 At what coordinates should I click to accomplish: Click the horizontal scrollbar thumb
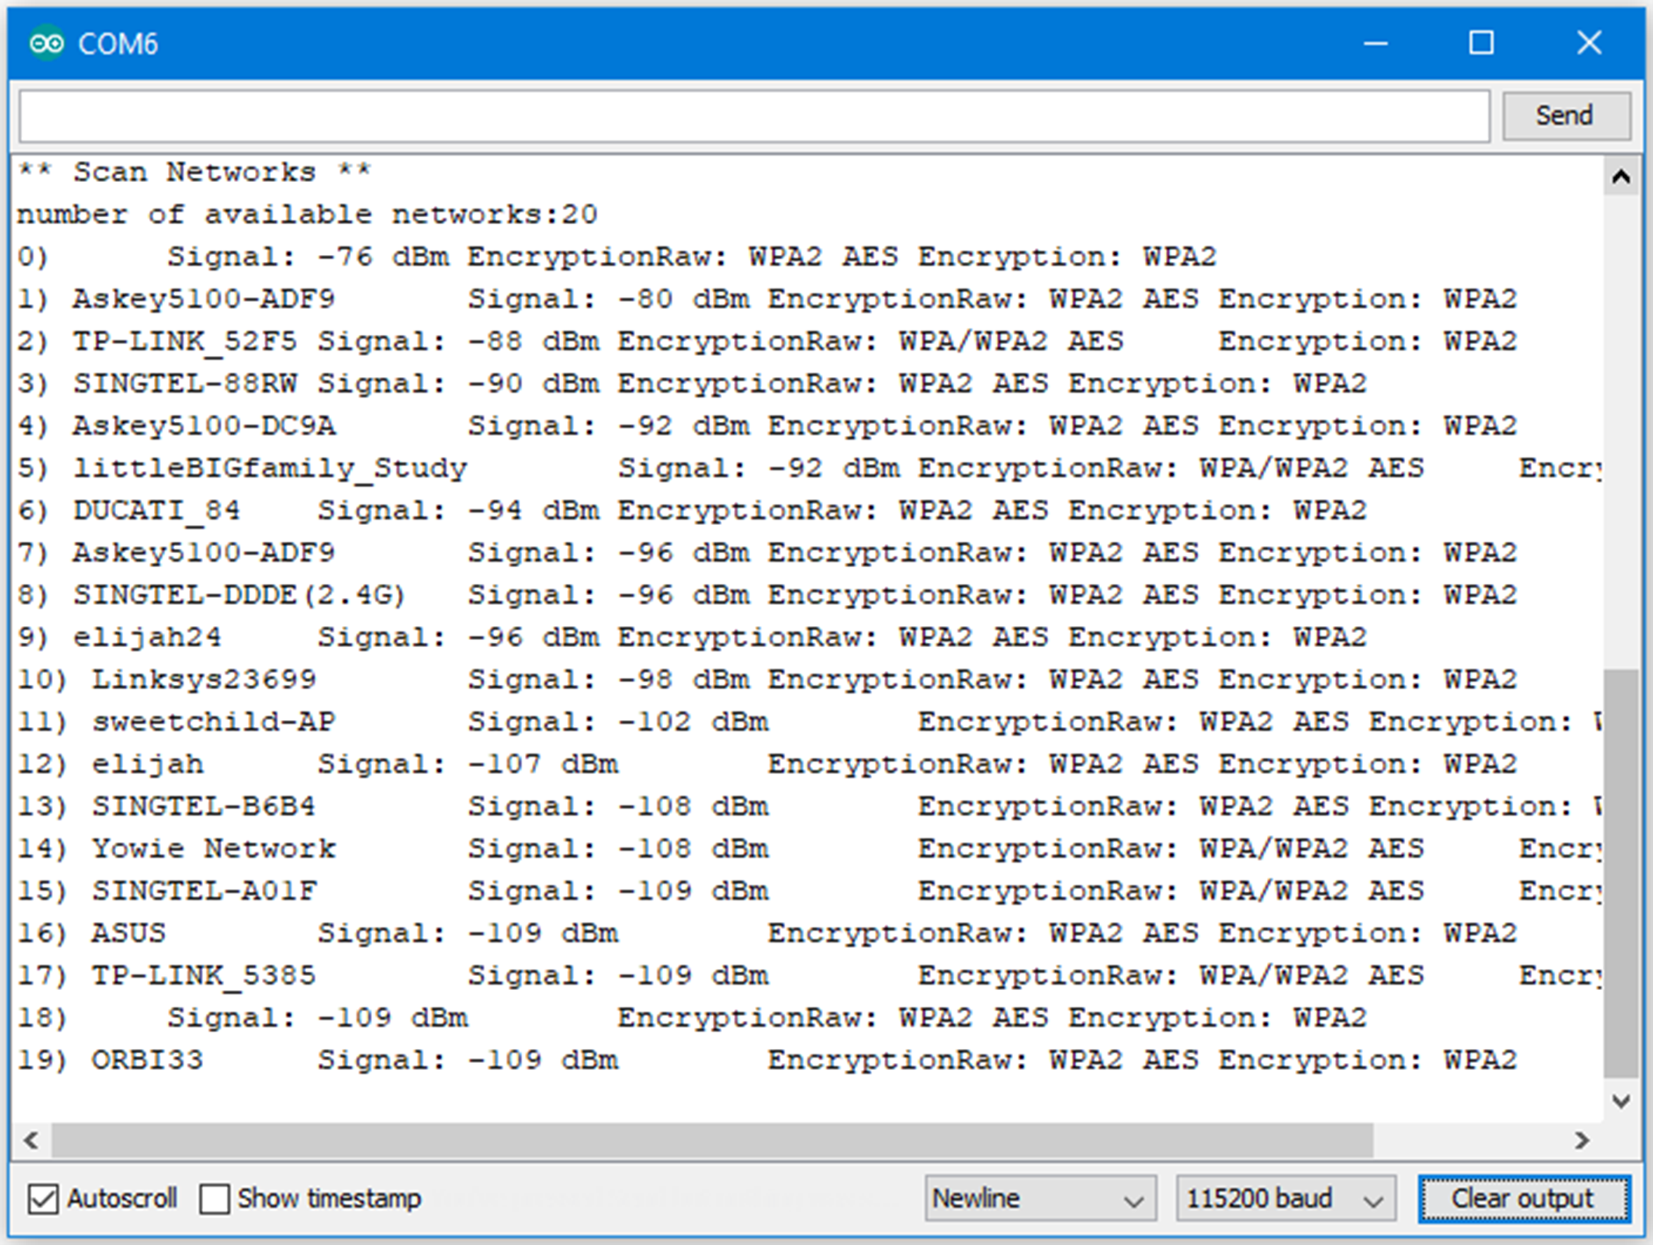pos(712,1140)
